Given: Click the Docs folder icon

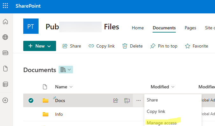Looking at the screenshot, I should point(46,100).
